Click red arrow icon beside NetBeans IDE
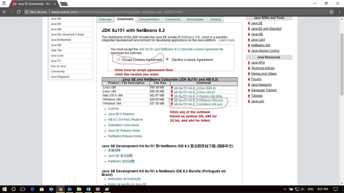344x193 pixels. [x=249, y=45]
